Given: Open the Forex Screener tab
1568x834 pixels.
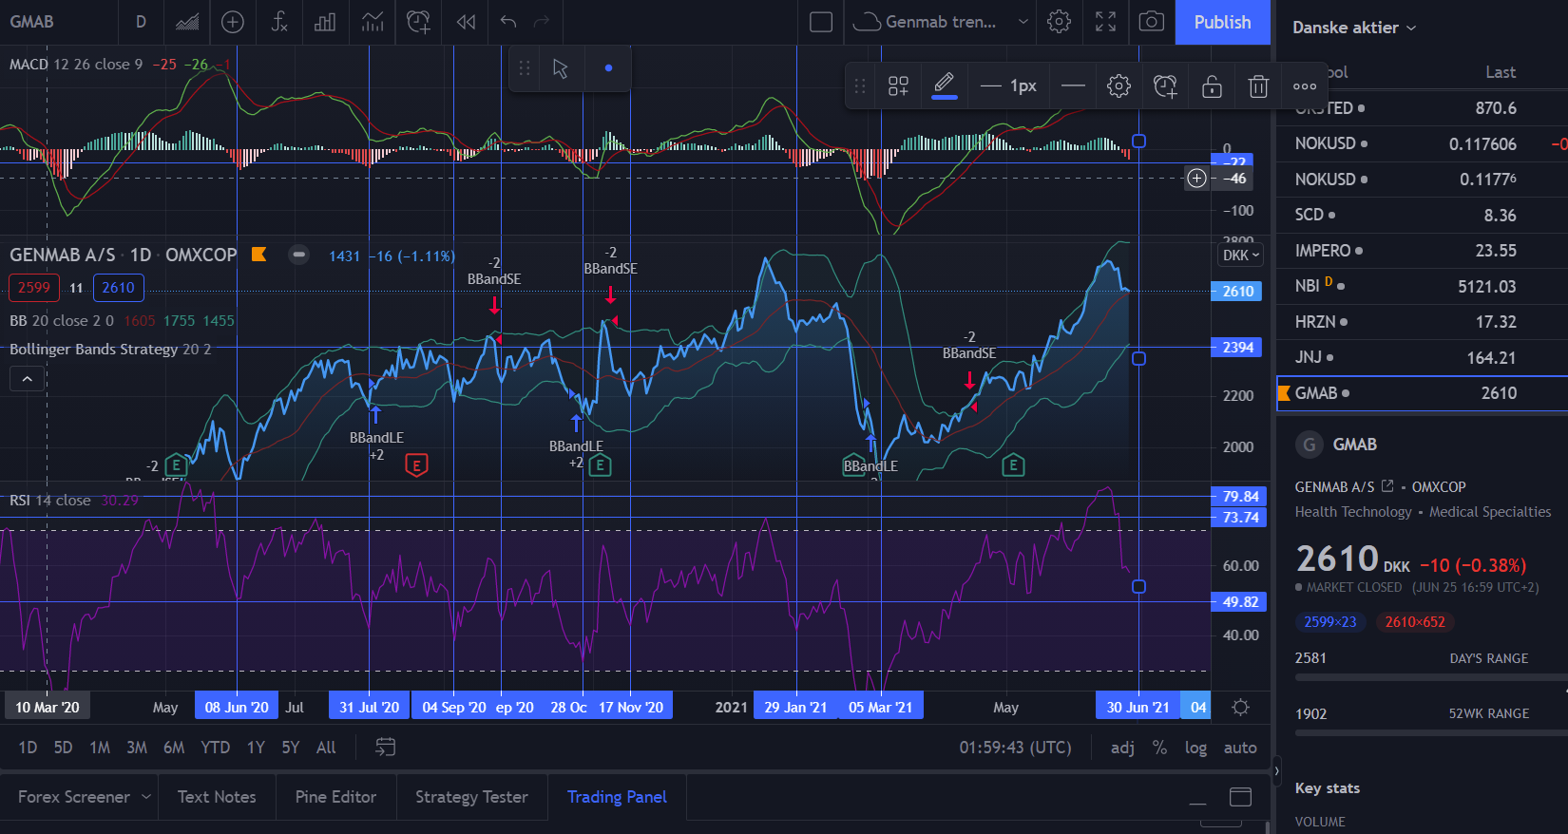Looking at the screenshot, I should (74, 797).
